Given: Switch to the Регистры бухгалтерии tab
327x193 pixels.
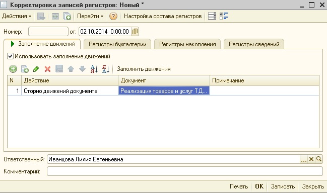Looking at the screenshot, I should pos(117,44).
